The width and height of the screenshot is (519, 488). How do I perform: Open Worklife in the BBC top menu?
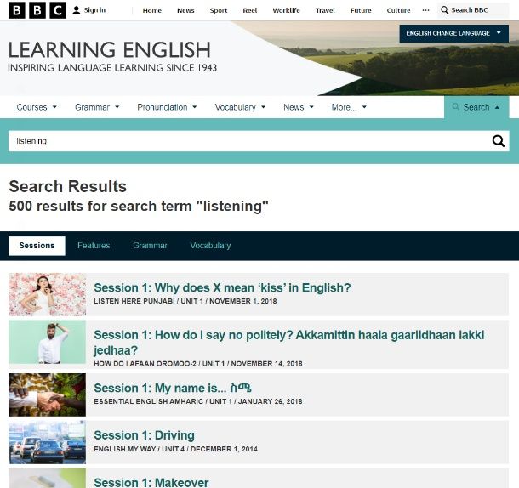[x=288, y=10]
